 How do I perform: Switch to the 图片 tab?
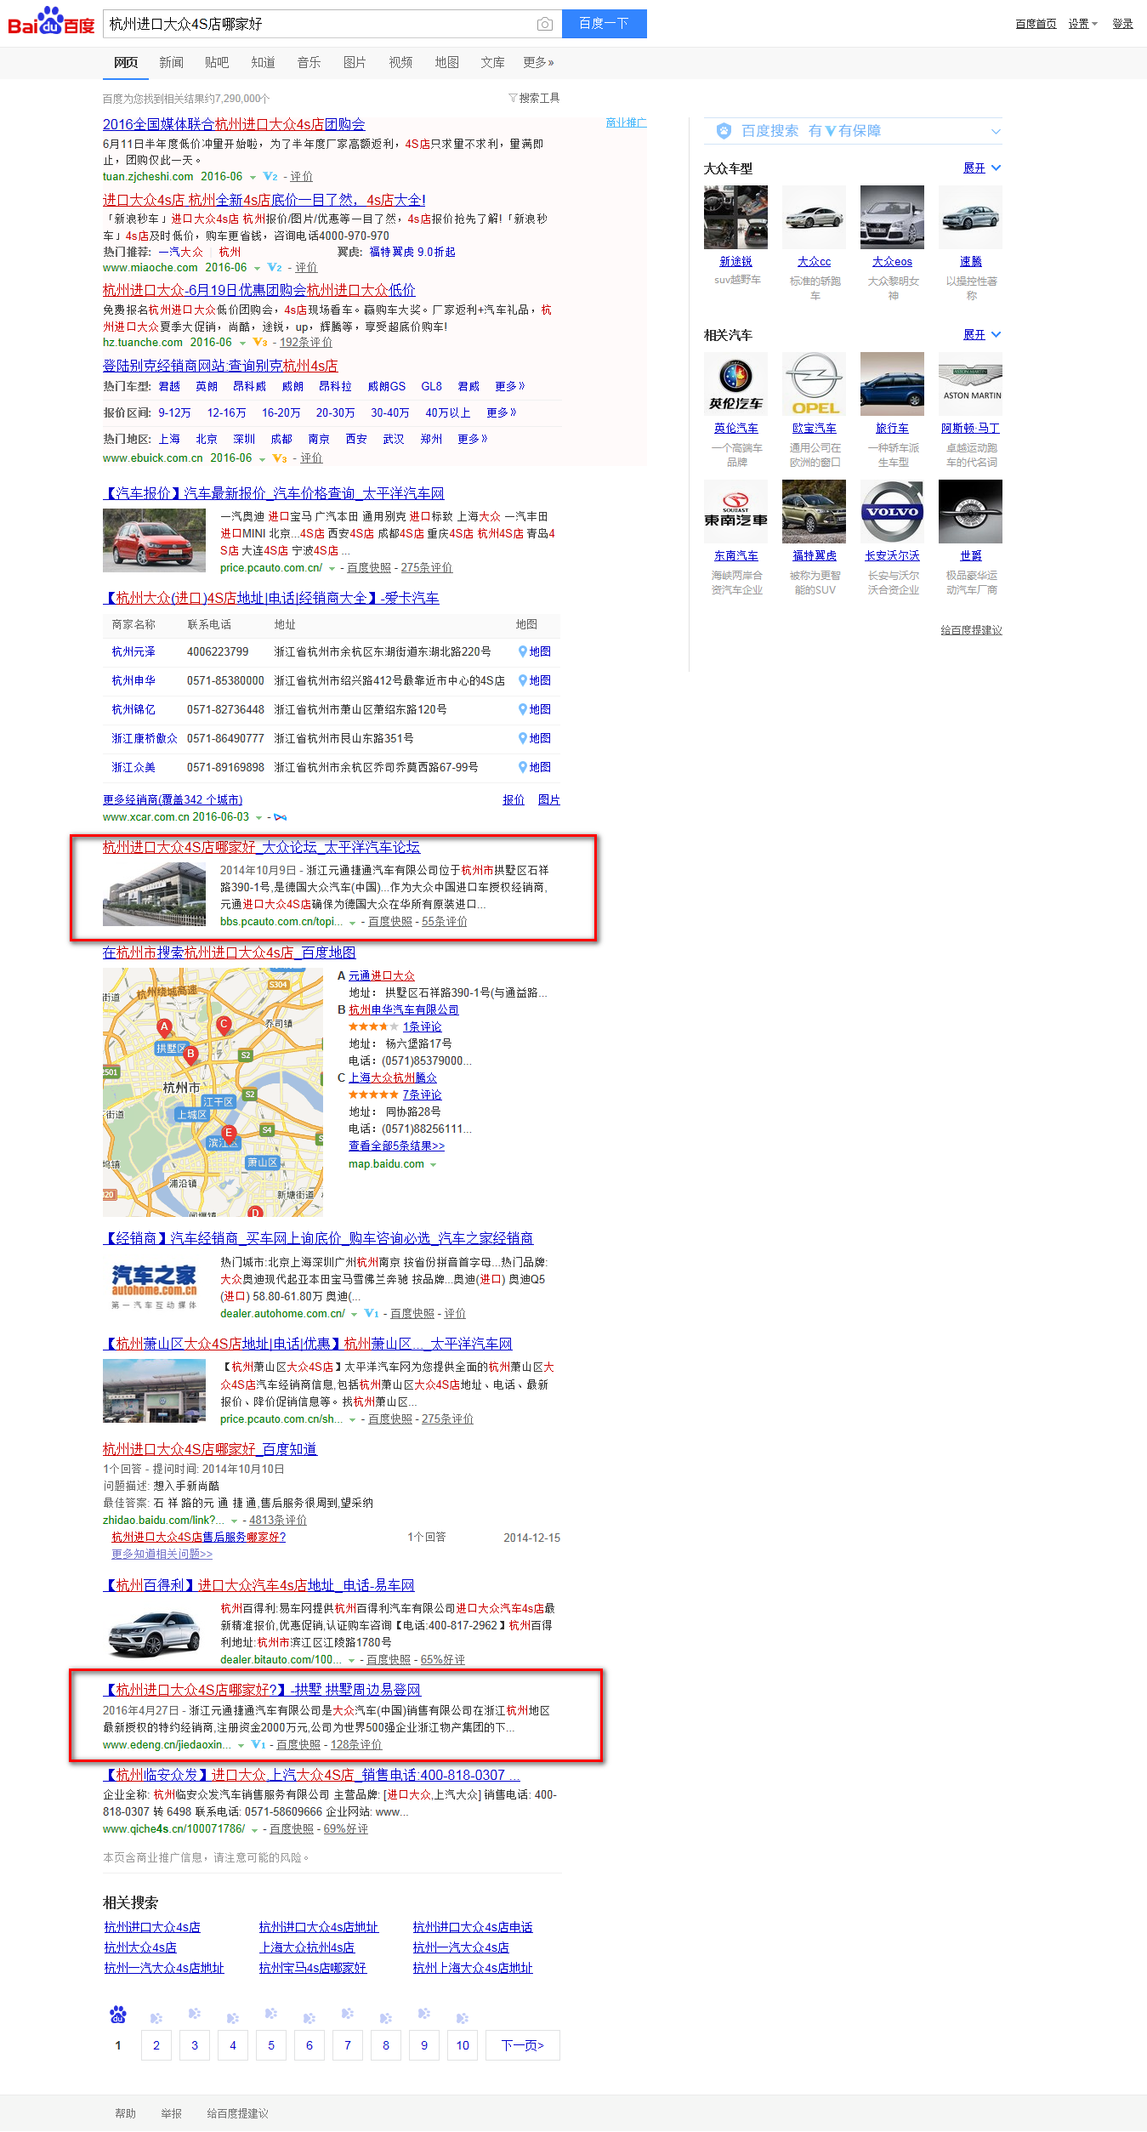tap(355, 62)
